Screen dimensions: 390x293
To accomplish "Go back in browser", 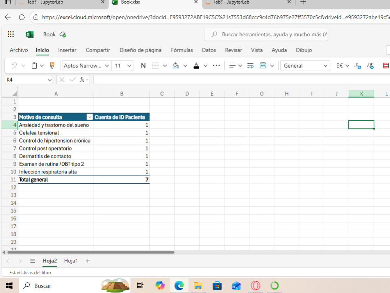I will click(x=8, y=17).
